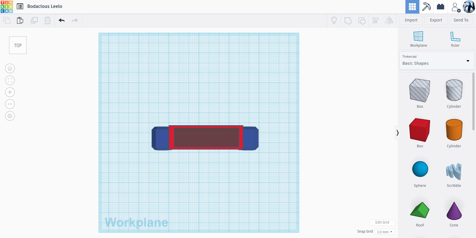Click the design name Bodacious Leelo

point(45,6)
